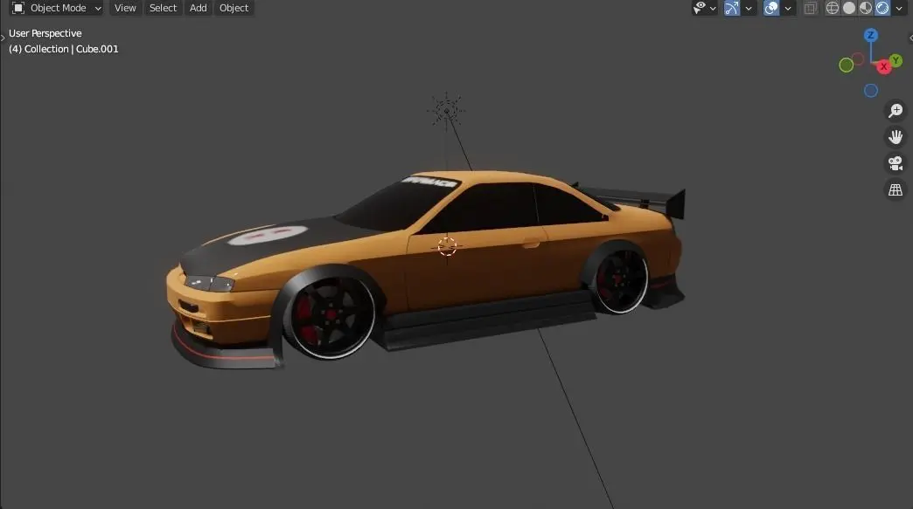Click the 'User Perspective' text label
Screen dimensions: 913x509
(45, 33)
